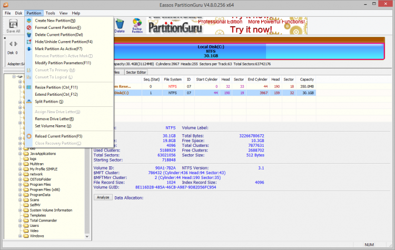Screen dimensions: 395x250
Task: Click the Resize Partition icon in menu
Action: 29,87
